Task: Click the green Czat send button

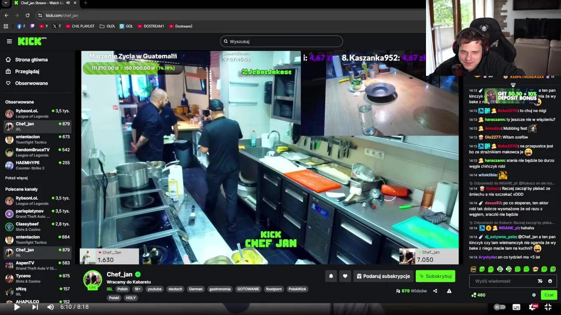Action: point(549,295)
